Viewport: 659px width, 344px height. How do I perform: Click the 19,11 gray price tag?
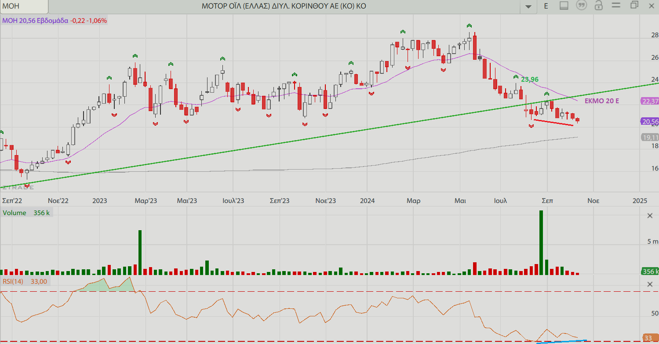(650, 138)
